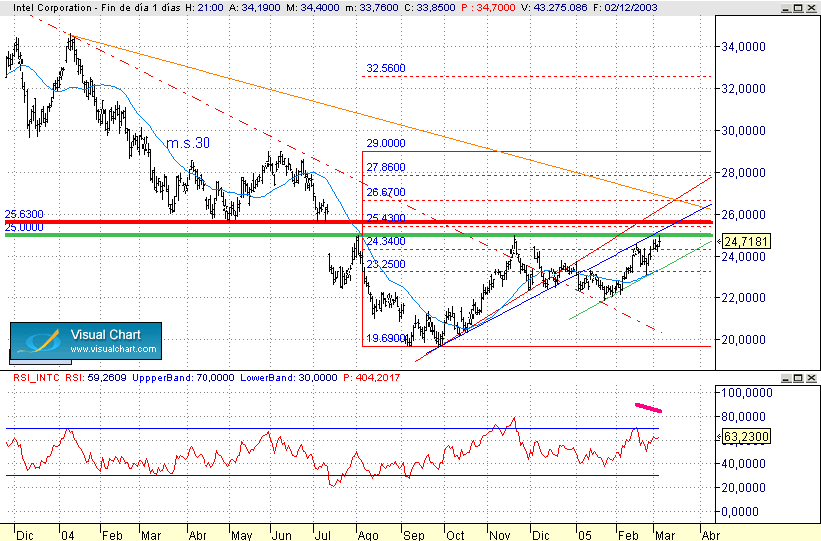Click the 30,0000 price axis label

(743, 131)
